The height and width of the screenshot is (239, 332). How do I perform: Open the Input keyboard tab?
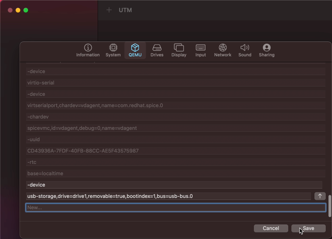pos(200,50)
